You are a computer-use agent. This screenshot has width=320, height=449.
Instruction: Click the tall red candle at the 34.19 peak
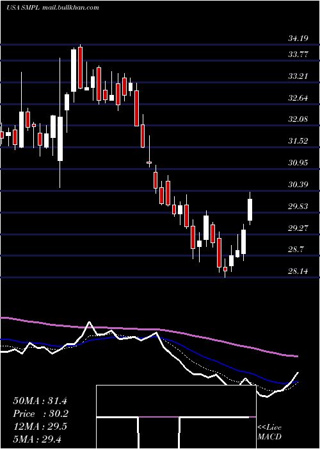[x=80, y=67]
